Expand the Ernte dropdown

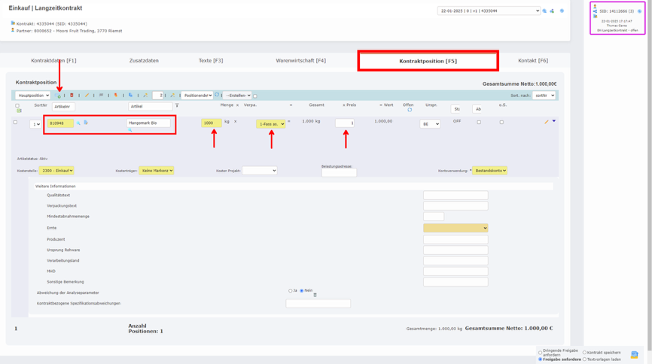tap(455, 228)
